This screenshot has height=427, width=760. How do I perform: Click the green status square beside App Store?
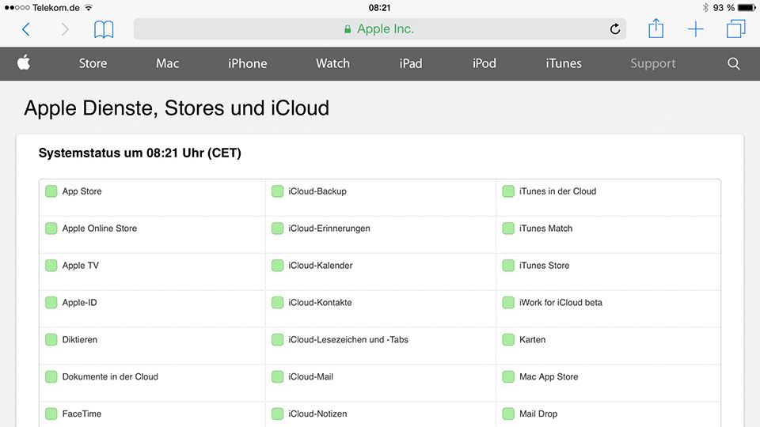pos(51,191)
